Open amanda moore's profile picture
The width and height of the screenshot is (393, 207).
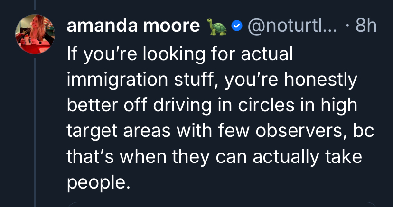(35, 35)
